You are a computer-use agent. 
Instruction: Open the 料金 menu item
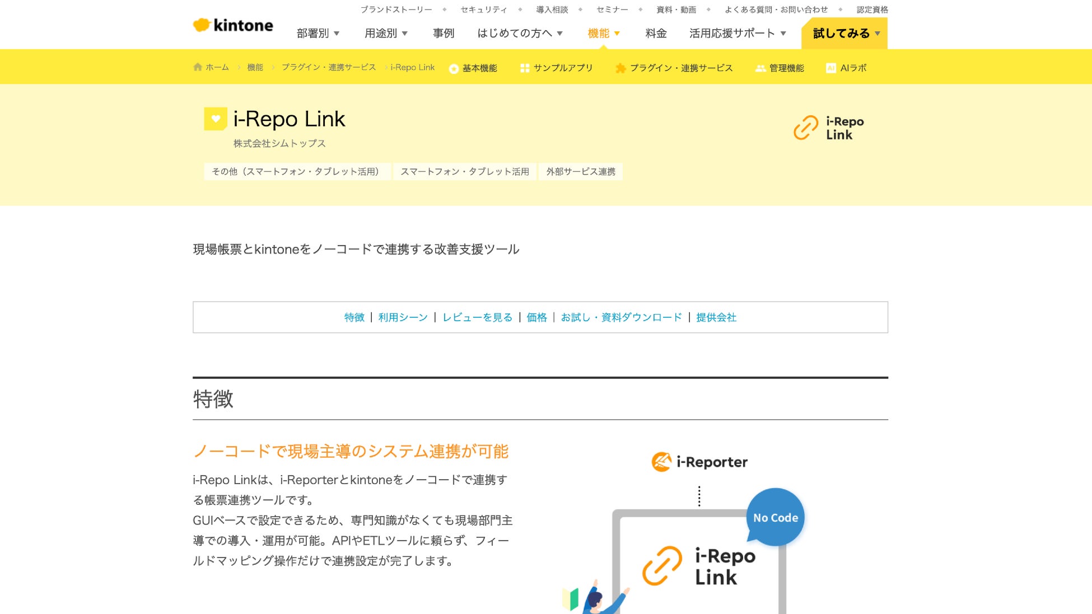656,34
